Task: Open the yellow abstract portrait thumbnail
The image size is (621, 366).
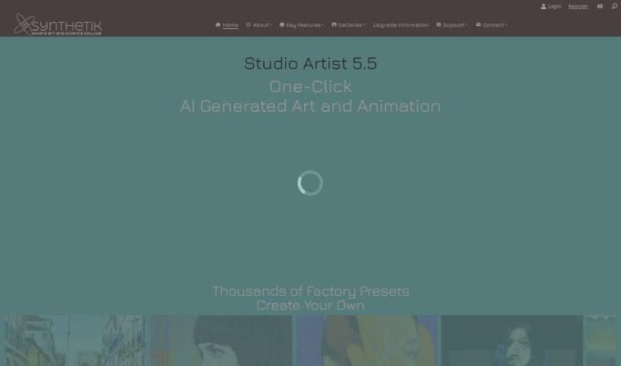Action: pos(367,341)
